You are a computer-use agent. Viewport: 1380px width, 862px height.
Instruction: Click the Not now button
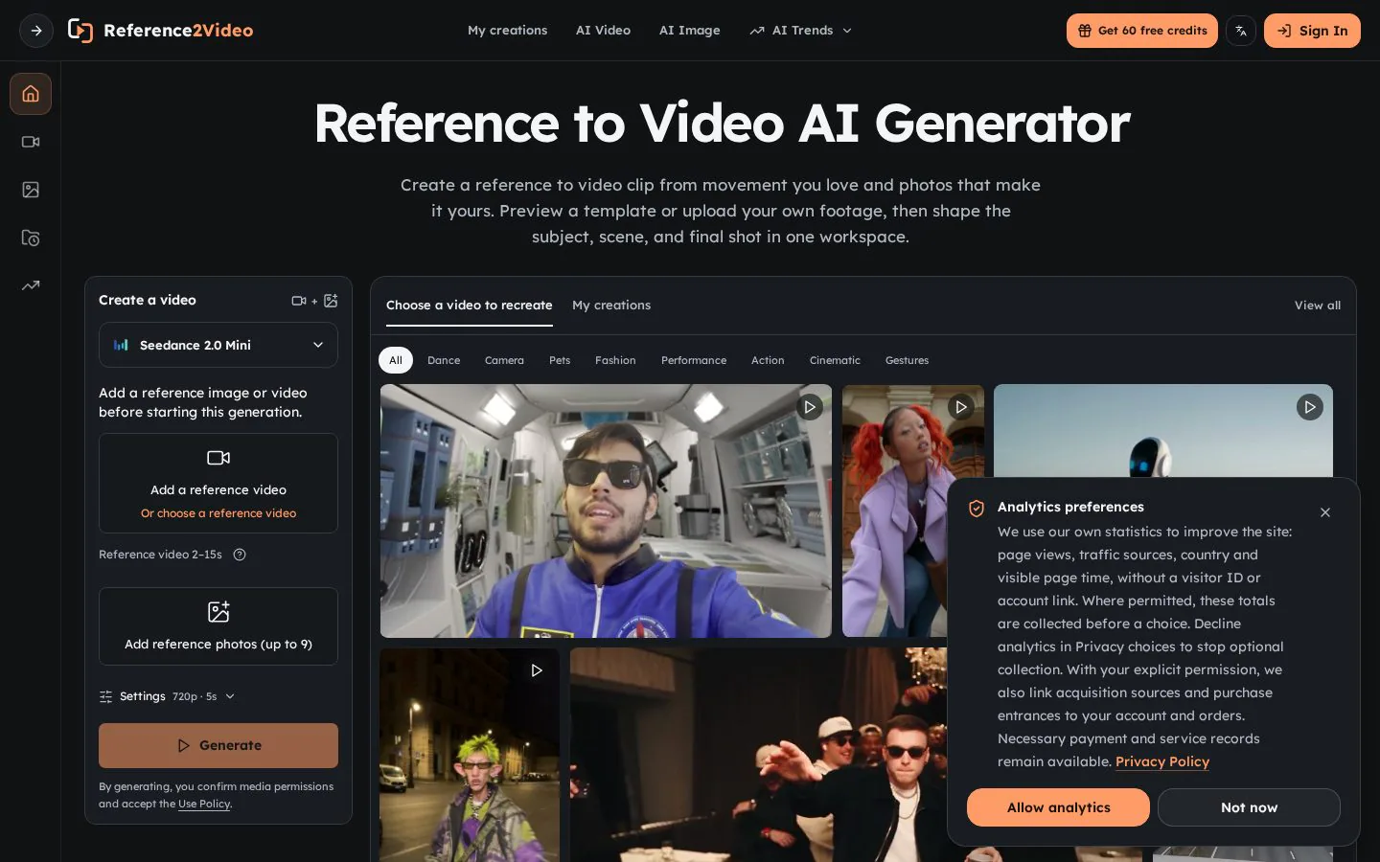pos(1249,807)
